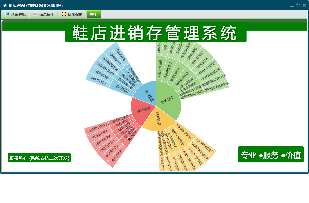
Task: Close the application window
Action: (304, 5)
